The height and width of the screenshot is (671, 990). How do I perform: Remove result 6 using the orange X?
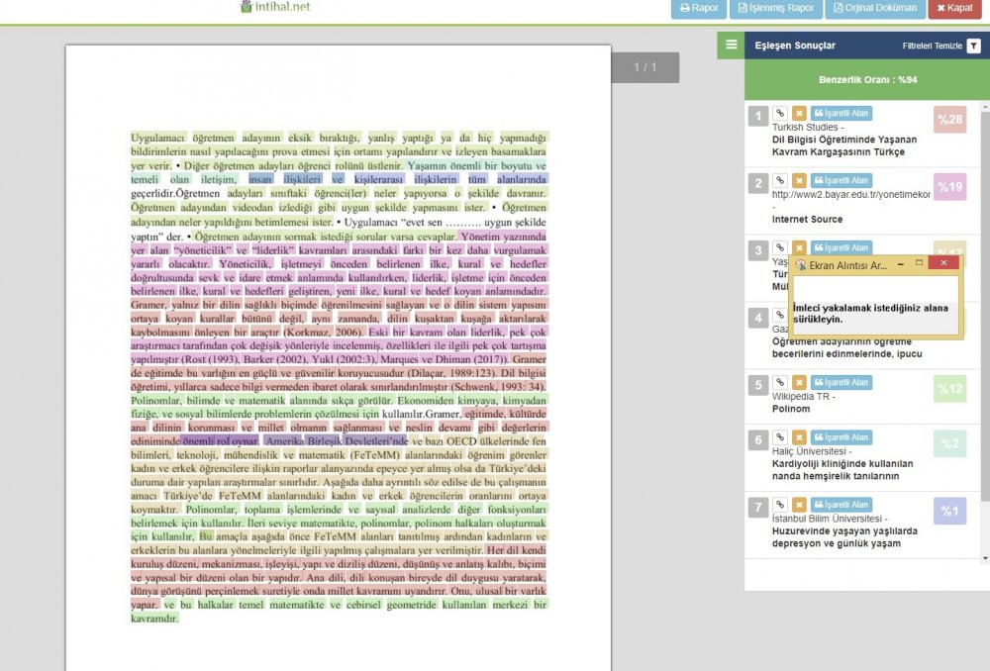point(799,437)
